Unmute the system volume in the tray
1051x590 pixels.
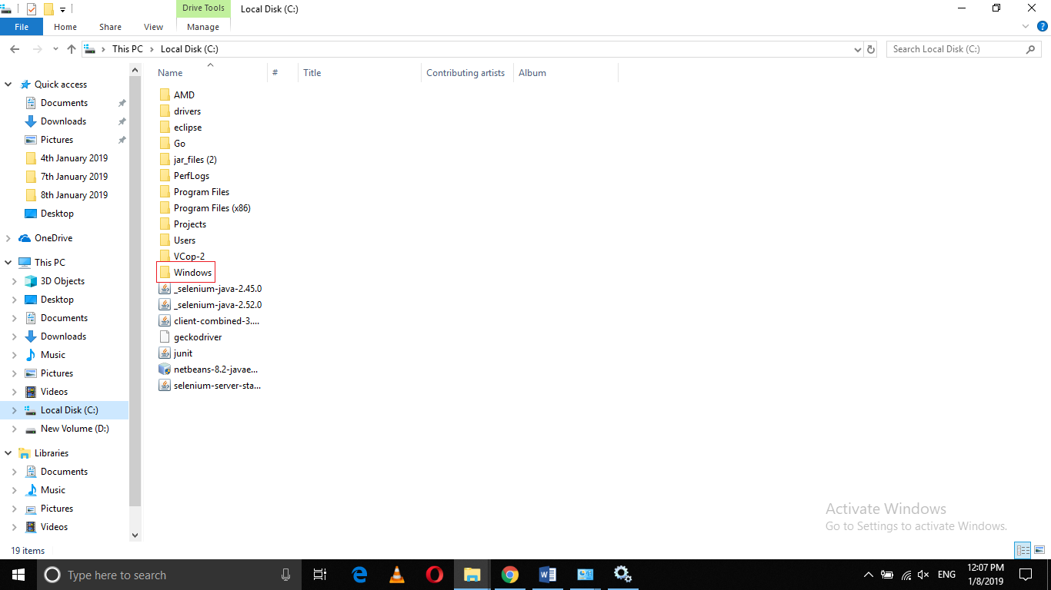923,574
